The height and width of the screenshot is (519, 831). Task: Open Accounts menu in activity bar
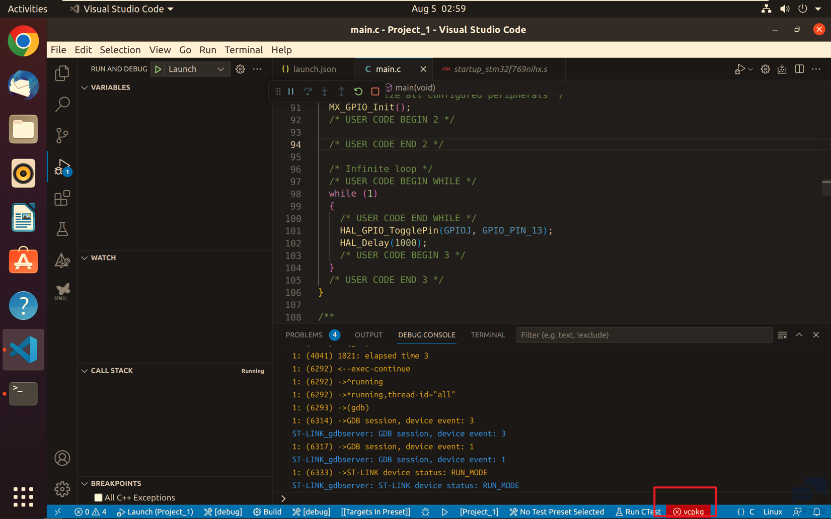coord(62,458)
